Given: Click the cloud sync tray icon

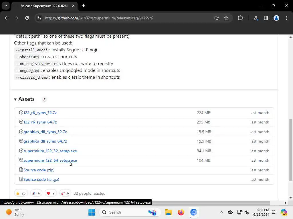Looking at the screenshot, I should point(230,212).
